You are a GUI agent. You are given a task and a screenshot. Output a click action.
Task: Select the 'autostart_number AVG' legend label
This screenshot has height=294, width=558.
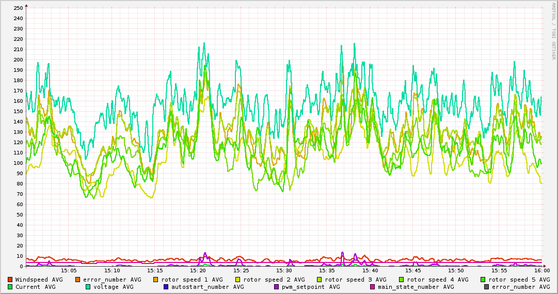click(208, 287)
